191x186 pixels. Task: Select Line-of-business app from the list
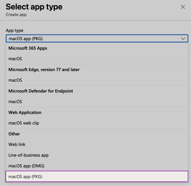pyautogui.click(x=97, y=155)
